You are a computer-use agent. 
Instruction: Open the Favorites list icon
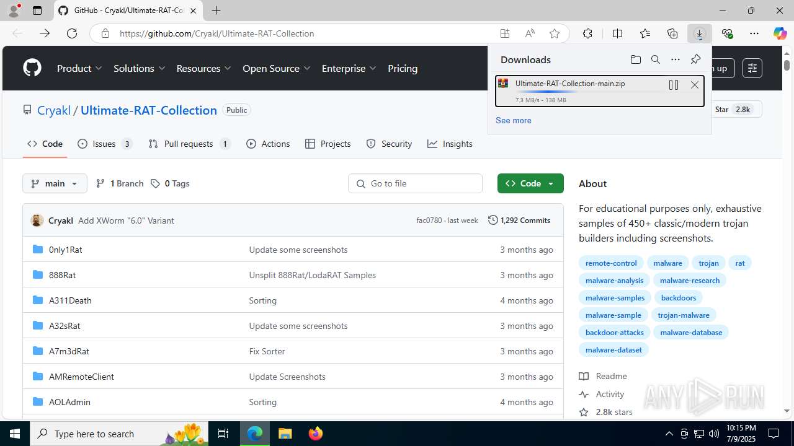(645, 33)
